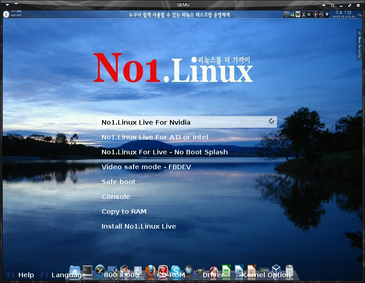Open the F5 Driver option
The width and height of the screenshot is (365, 283).
tap(207, 275)
